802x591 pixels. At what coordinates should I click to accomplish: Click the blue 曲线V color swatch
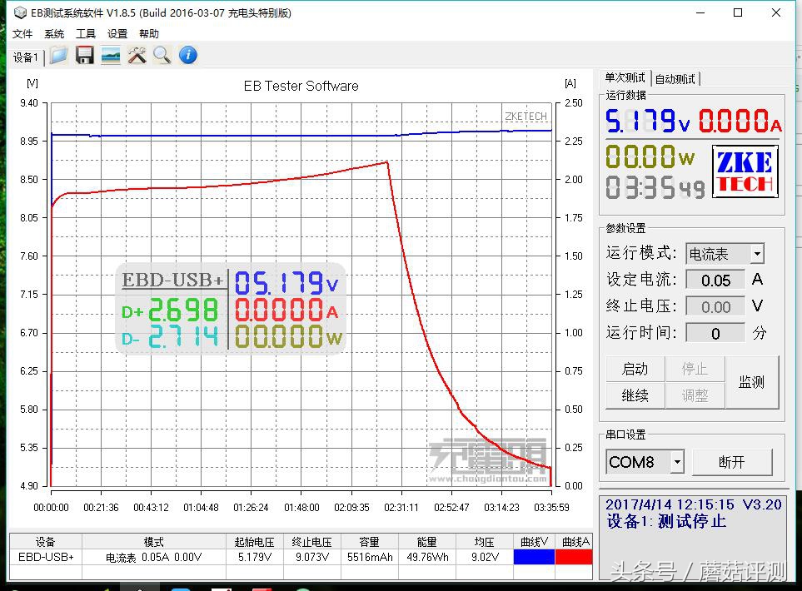coord(534,557)
